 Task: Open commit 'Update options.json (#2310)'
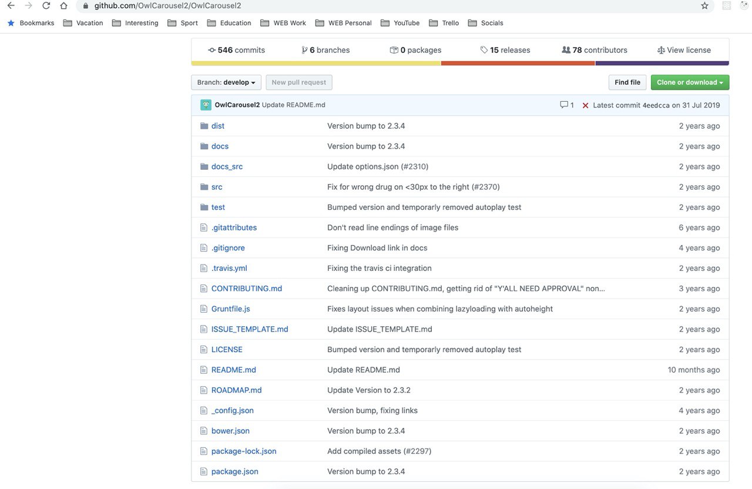coord(378,166)
